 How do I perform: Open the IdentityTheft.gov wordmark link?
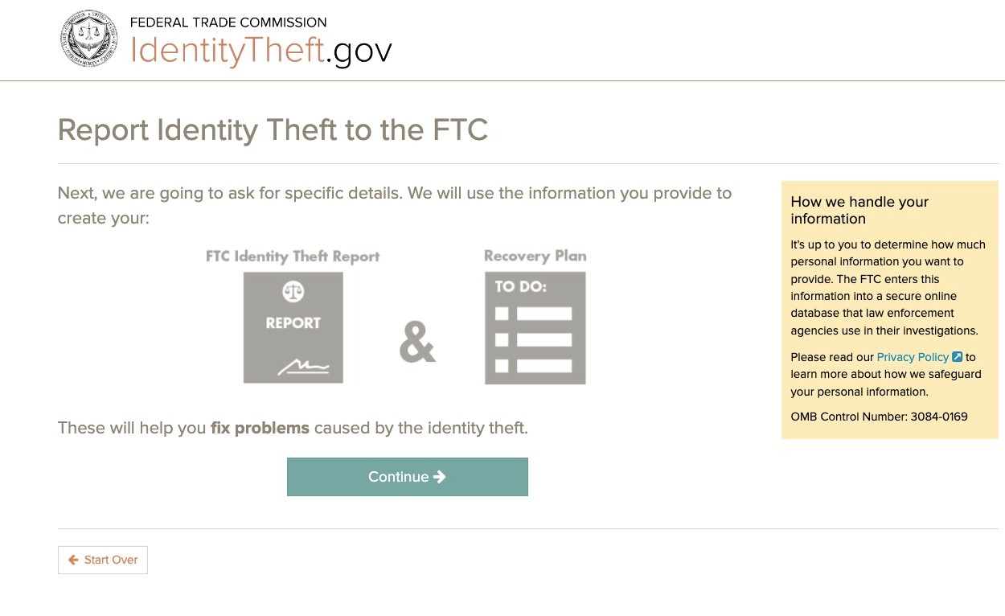coord(261,51)
